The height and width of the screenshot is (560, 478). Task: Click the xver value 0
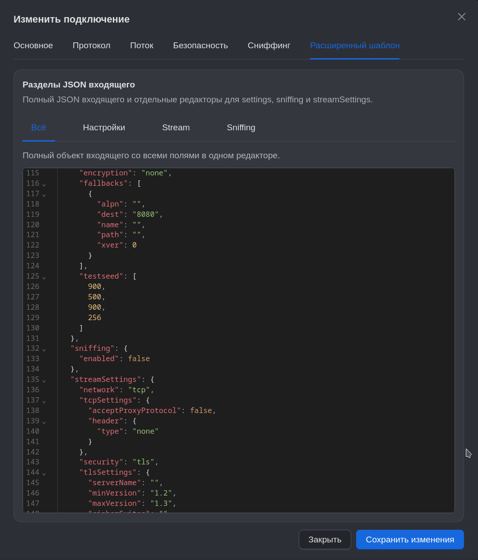tap(135, 245)
